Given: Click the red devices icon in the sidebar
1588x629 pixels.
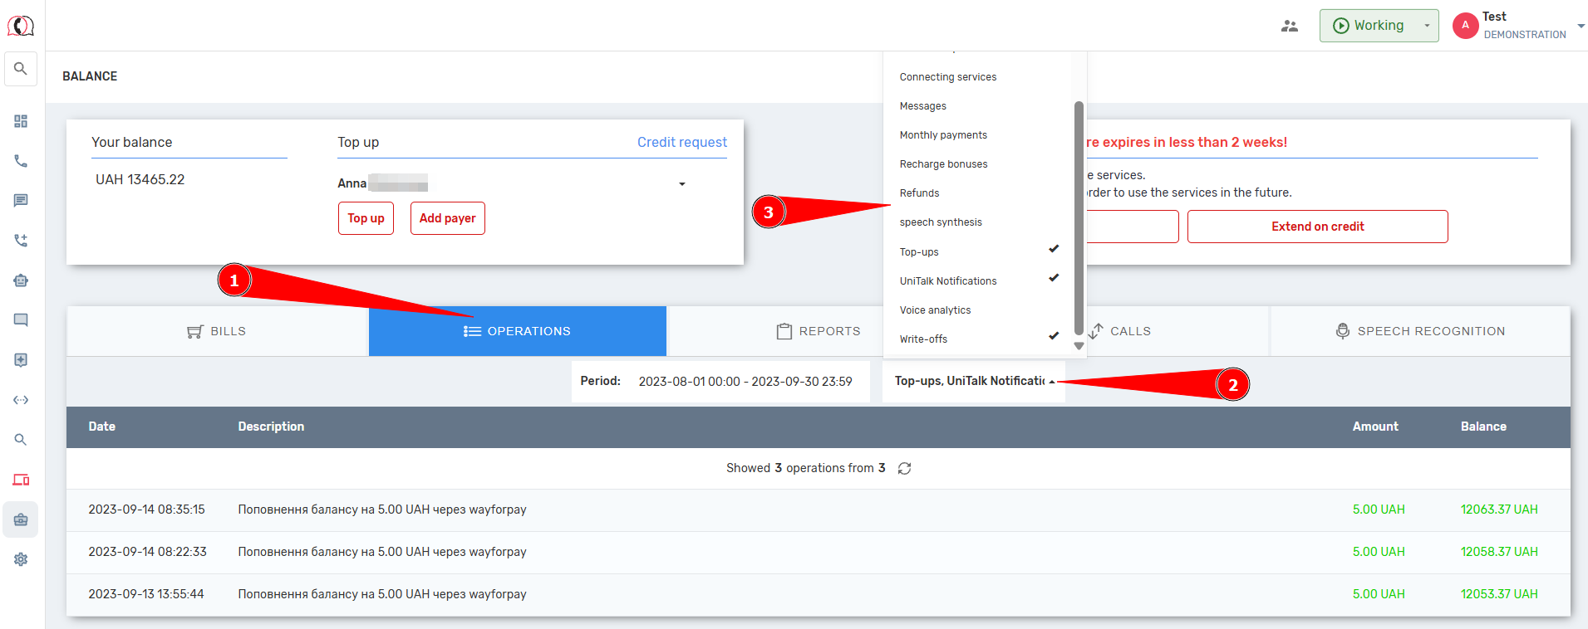Looking at the screenshot, I should 21,480.
